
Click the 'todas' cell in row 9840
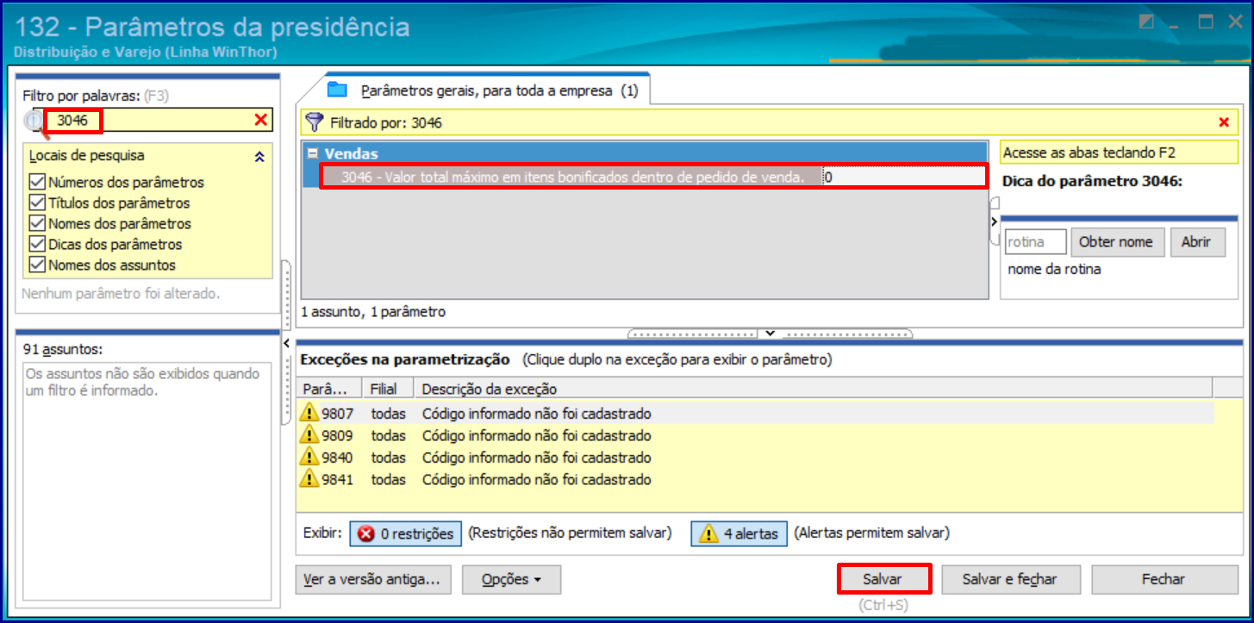coord(389,458)
